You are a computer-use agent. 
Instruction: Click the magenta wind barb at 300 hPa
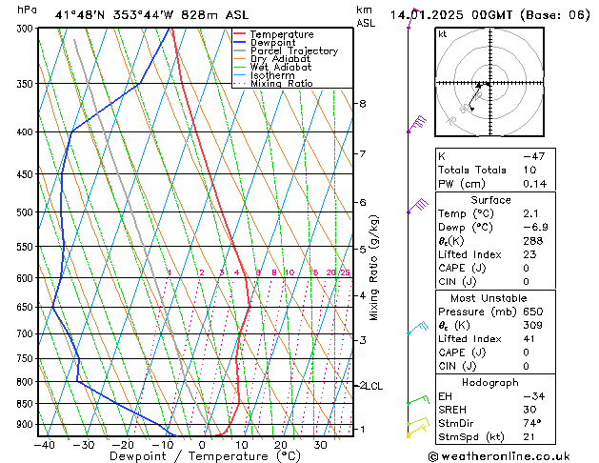413,18
